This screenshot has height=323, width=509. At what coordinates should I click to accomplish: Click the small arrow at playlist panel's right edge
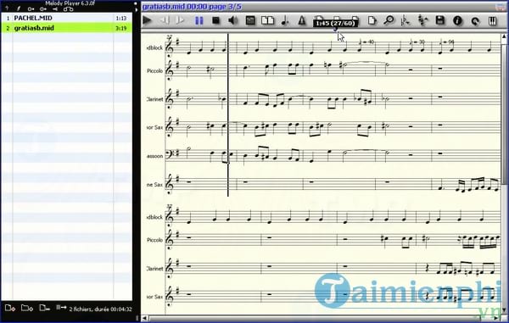(x=136, y=9)
